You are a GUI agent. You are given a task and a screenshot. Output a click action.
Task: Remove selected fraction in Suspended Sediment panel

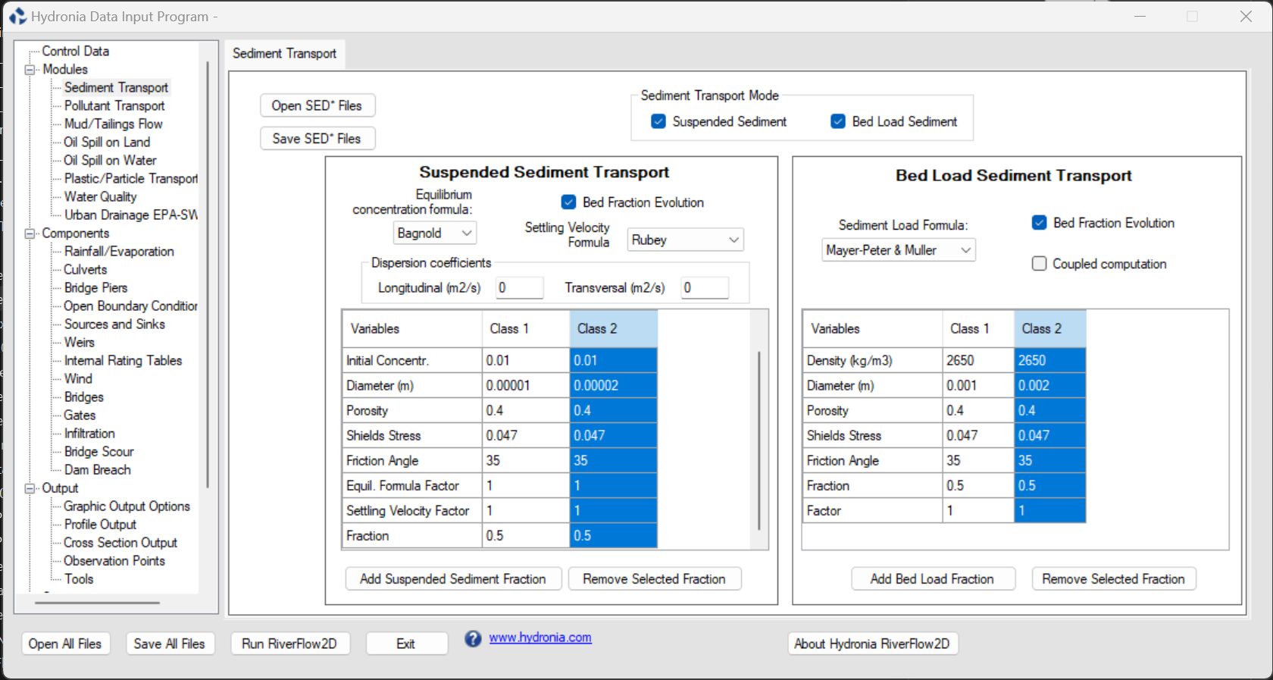click(654, 579)
